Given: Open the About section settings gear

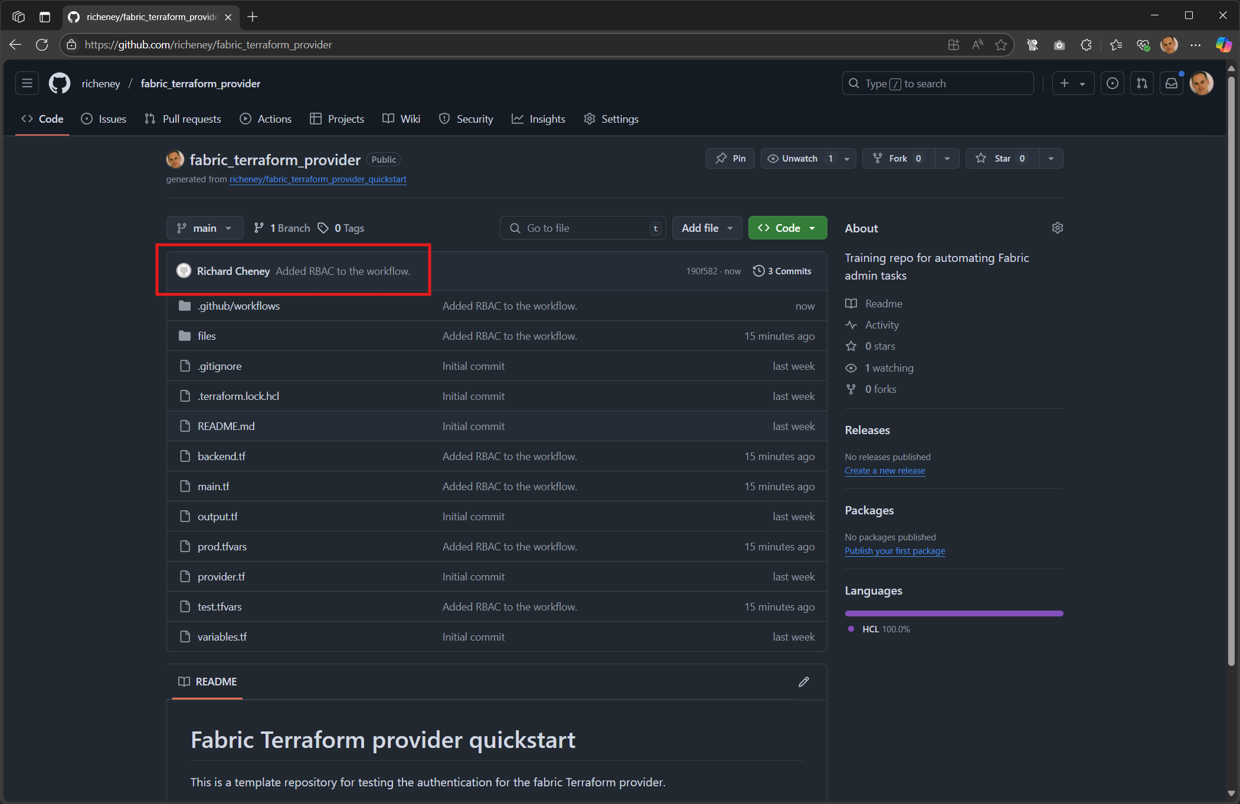Looking at the screenshot, I should [1057, 228].
